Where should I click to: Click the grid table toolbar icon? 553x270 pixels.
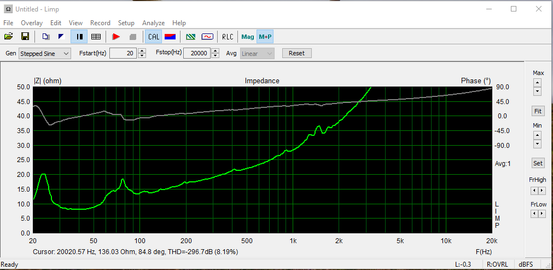96,36
